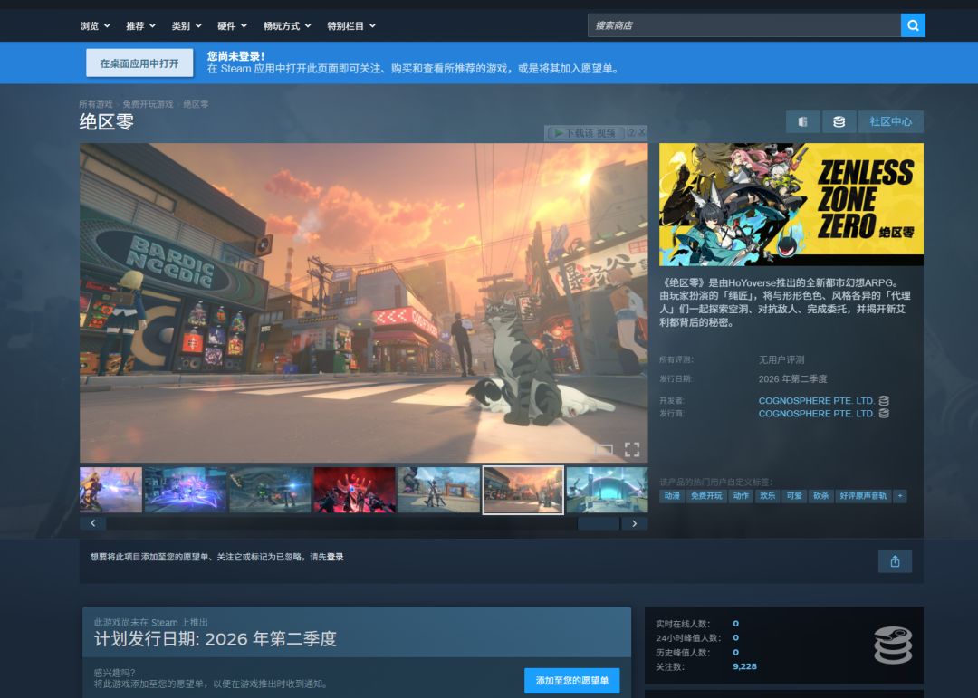The width and height of the screenshot is (978, 698).
Task: Select the 可爱 tag
Action: (794, 496)
